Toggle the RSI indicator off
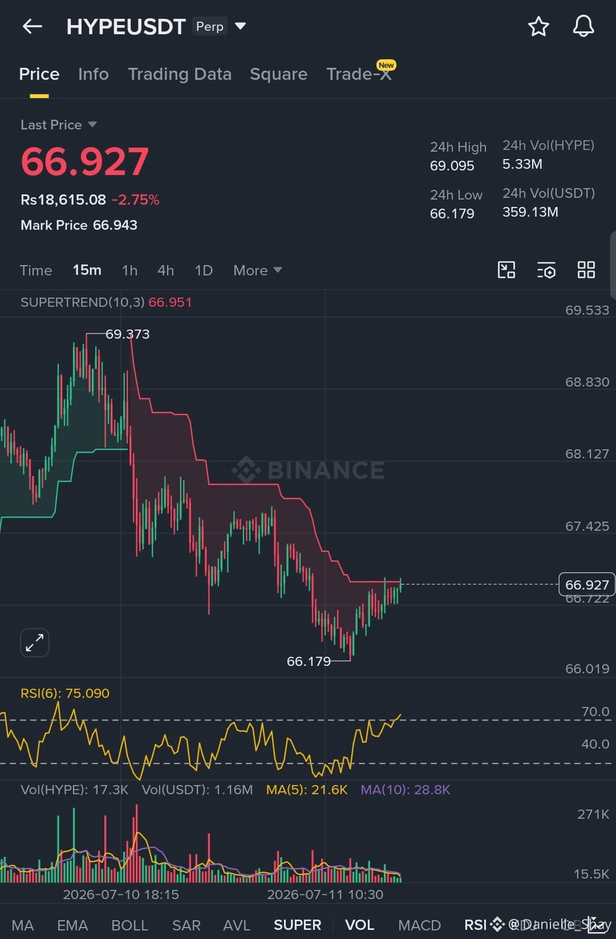The height and width of the screenshot is (939, 616). tap(476, 925)
